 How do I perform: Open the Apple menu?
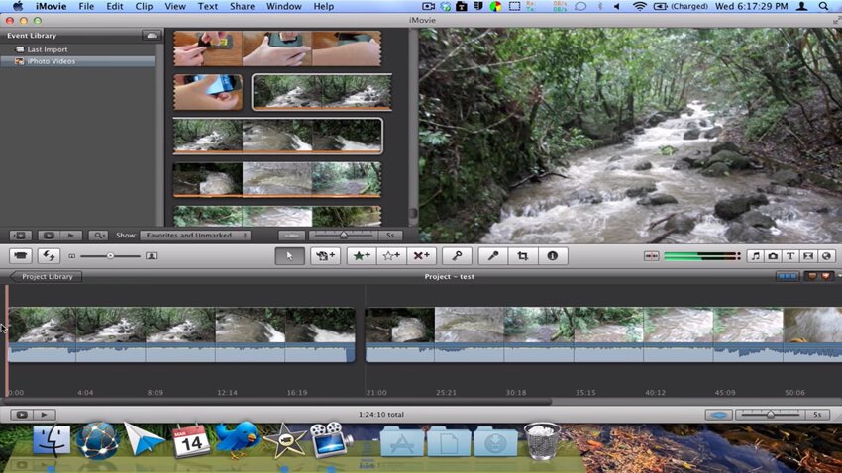(17, 7)
